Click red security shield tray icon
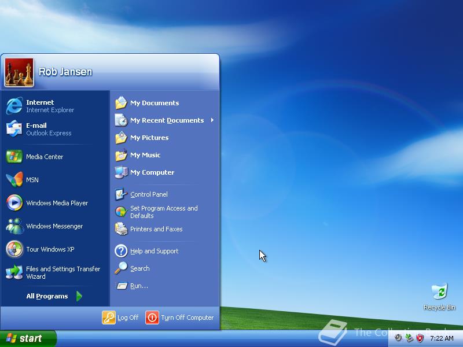This screenshot has height=347, width=463. 420,338
